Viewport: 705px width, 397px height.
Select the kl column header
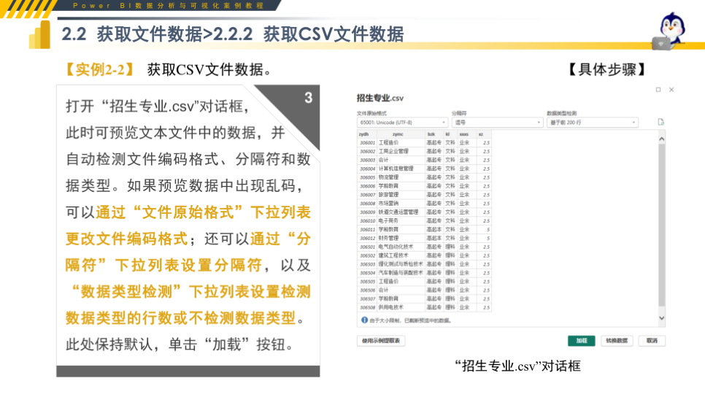450,134
